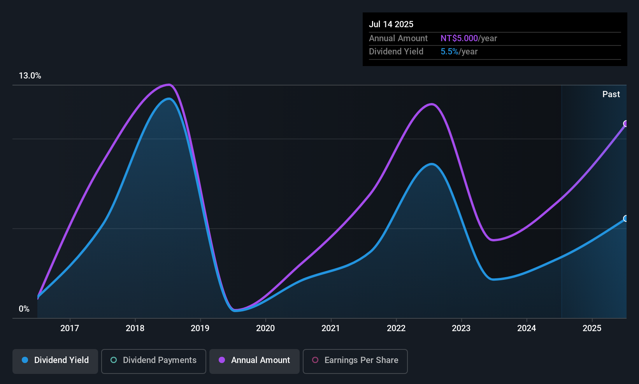Click the 2021 x-axis year label
Image resolution: width=639 pixels, height=384 pixels.
point(331,328)
